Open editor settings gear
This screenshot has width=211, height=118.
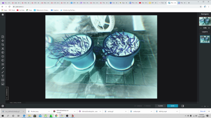pos(3,106)
